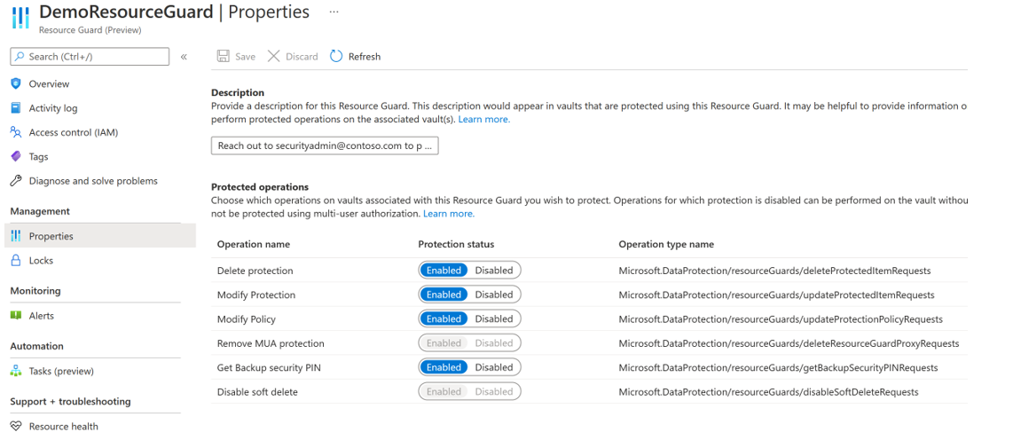Image resolution: width=1013 pixels, height=448 pixels.
Task: Click Learn more link under Description
Action: [x=483, y=119]
